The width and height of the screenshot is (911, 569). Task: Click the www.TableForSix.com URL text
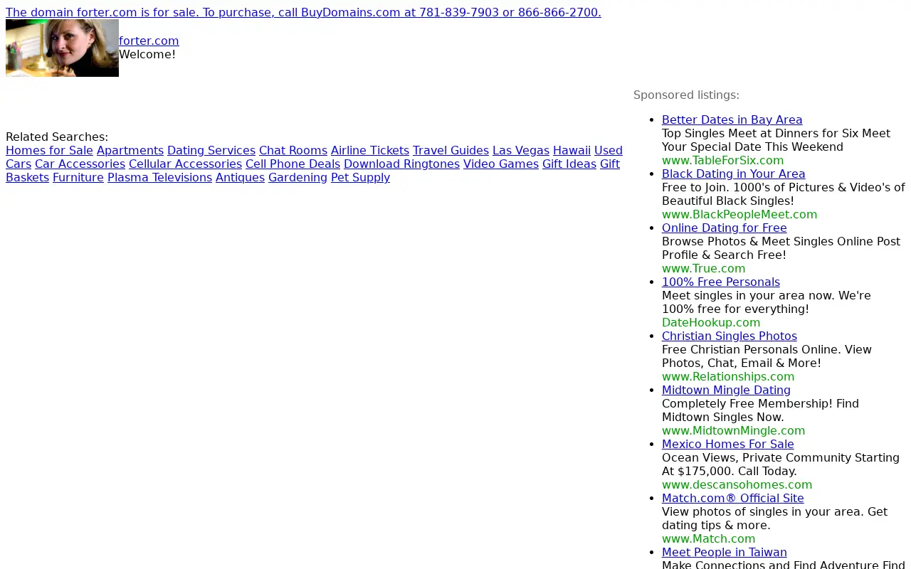tap(722, 160)
